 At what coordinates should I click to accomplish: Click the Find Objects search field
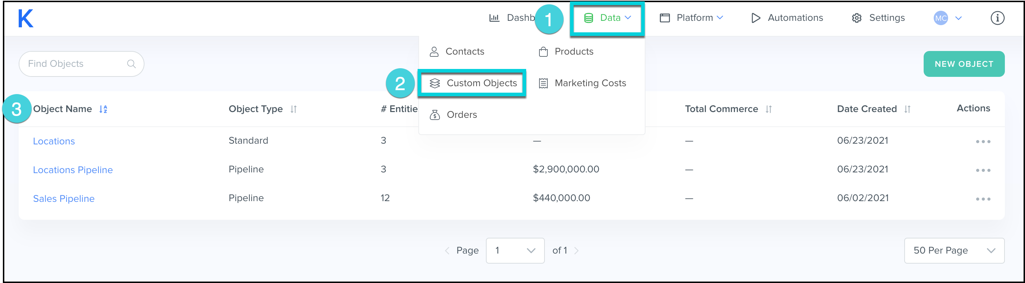coord(75,64)
